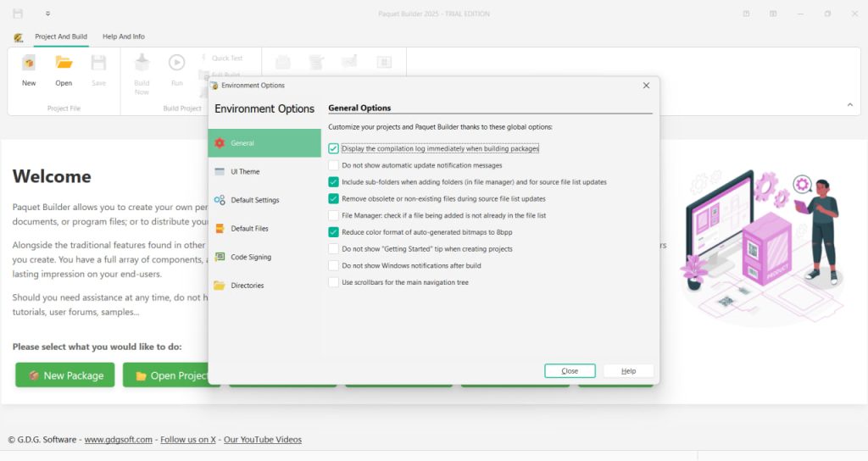Screen dimensions: 868x461
Task: Click the Welcome heading in main window
Action: (52, 176)
